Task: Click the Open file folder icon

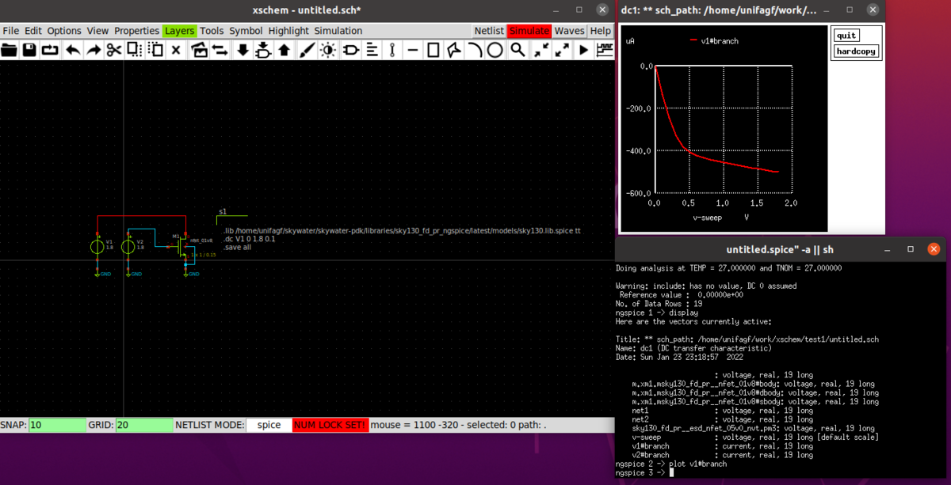Action: click(x=9, y=50)
